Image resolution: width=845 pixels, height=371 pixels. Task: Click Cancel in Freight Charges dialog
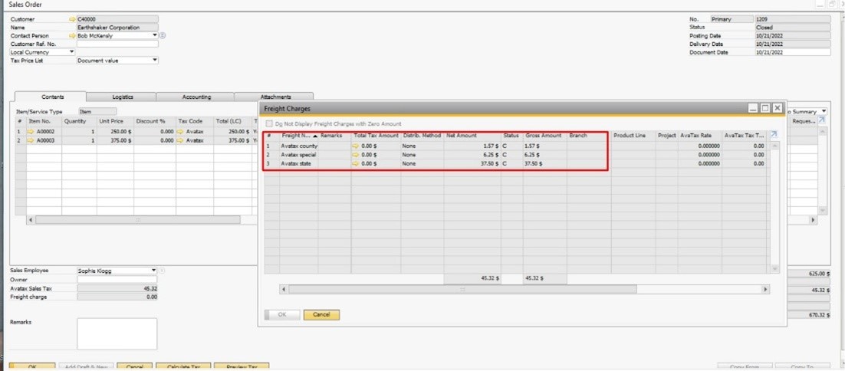pos(322,314)
